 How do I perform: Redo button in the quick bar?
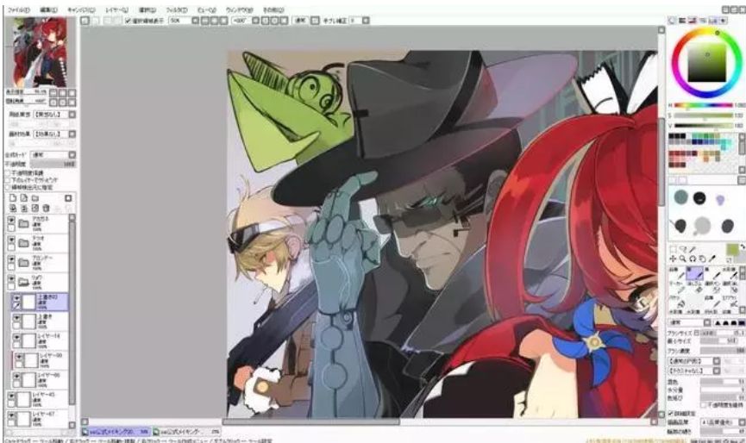[95, 21]
